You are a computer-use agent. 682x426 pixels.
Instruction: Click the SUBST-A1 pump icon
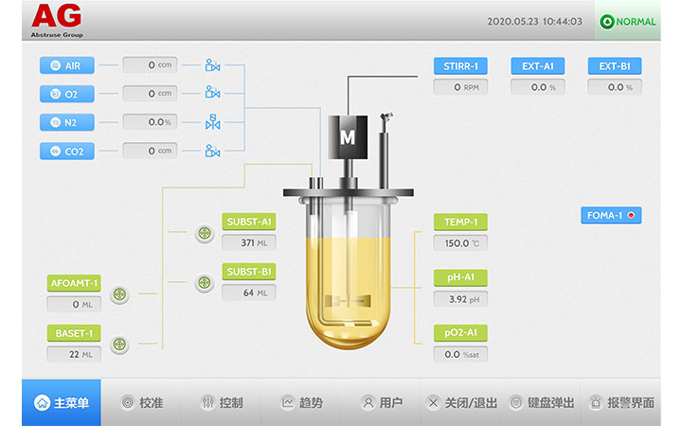point(204,234)
